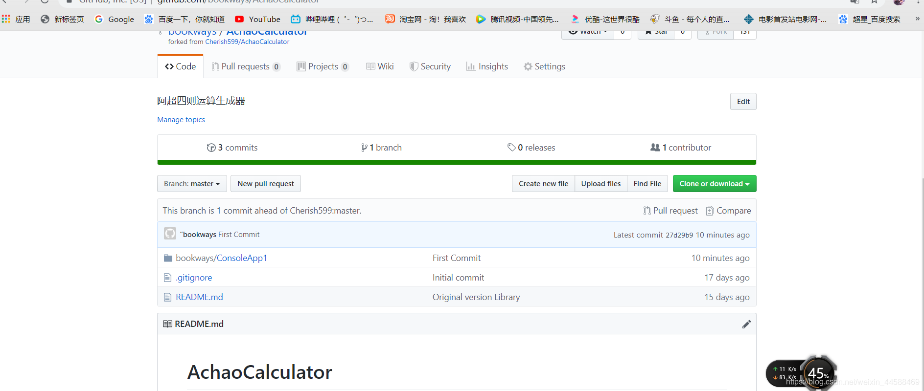The width and height of the screenshot is (924, 391).
Task: Click the Create new file button
Action: [543, 184]
